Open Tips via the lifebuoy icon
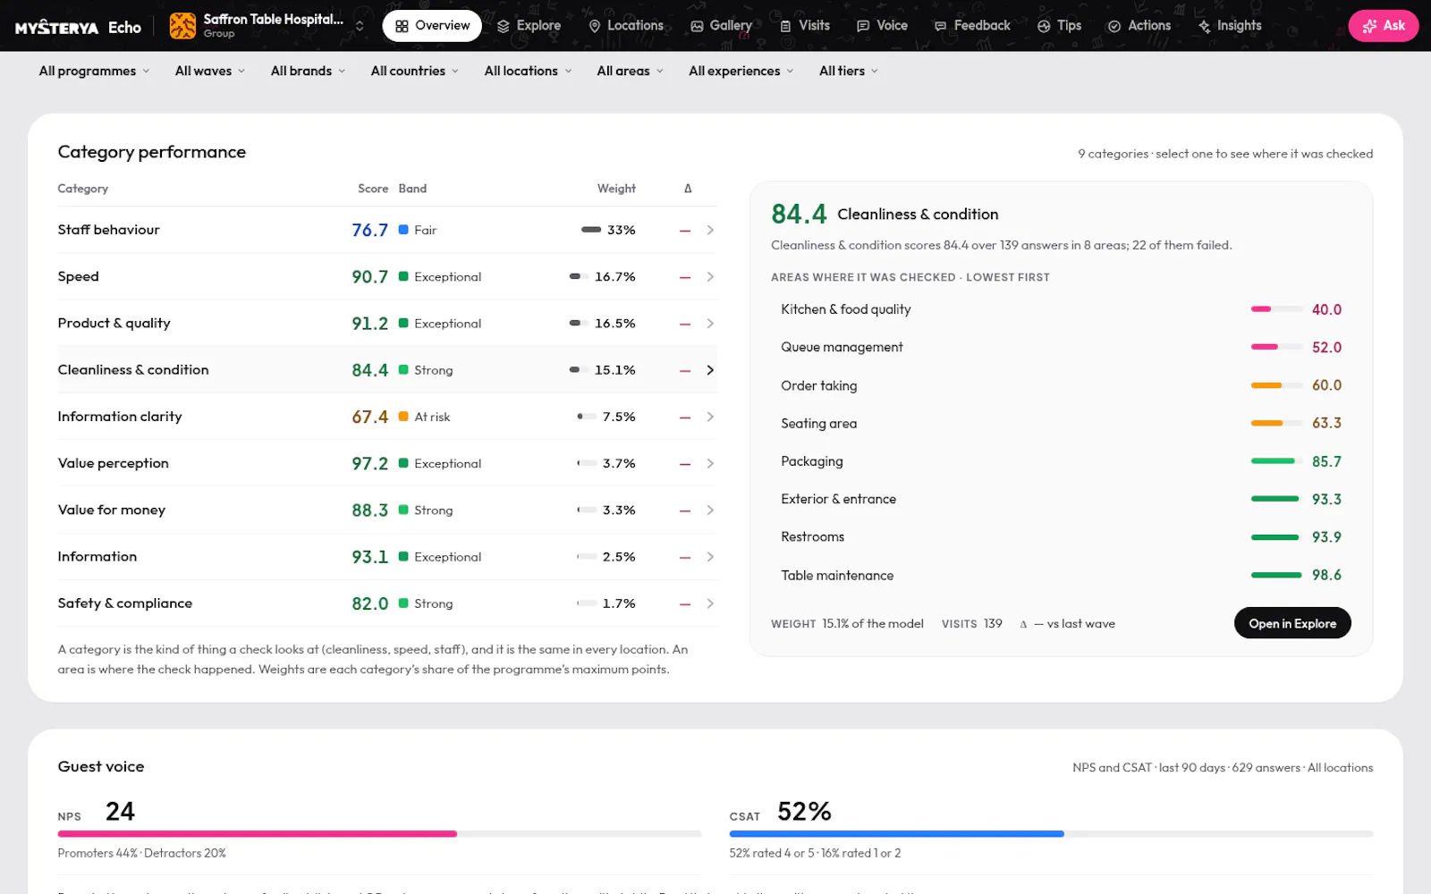 tap(1044, 26)
